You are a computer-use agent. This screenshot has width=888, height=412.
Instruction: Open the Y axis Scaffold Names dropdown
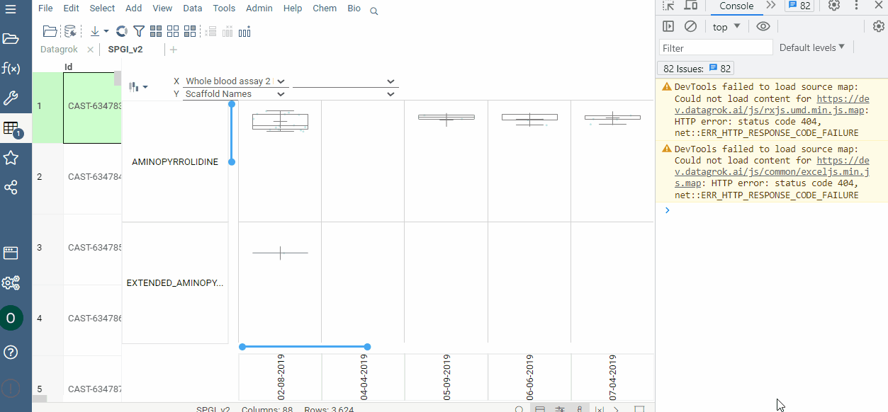point(281,93)
